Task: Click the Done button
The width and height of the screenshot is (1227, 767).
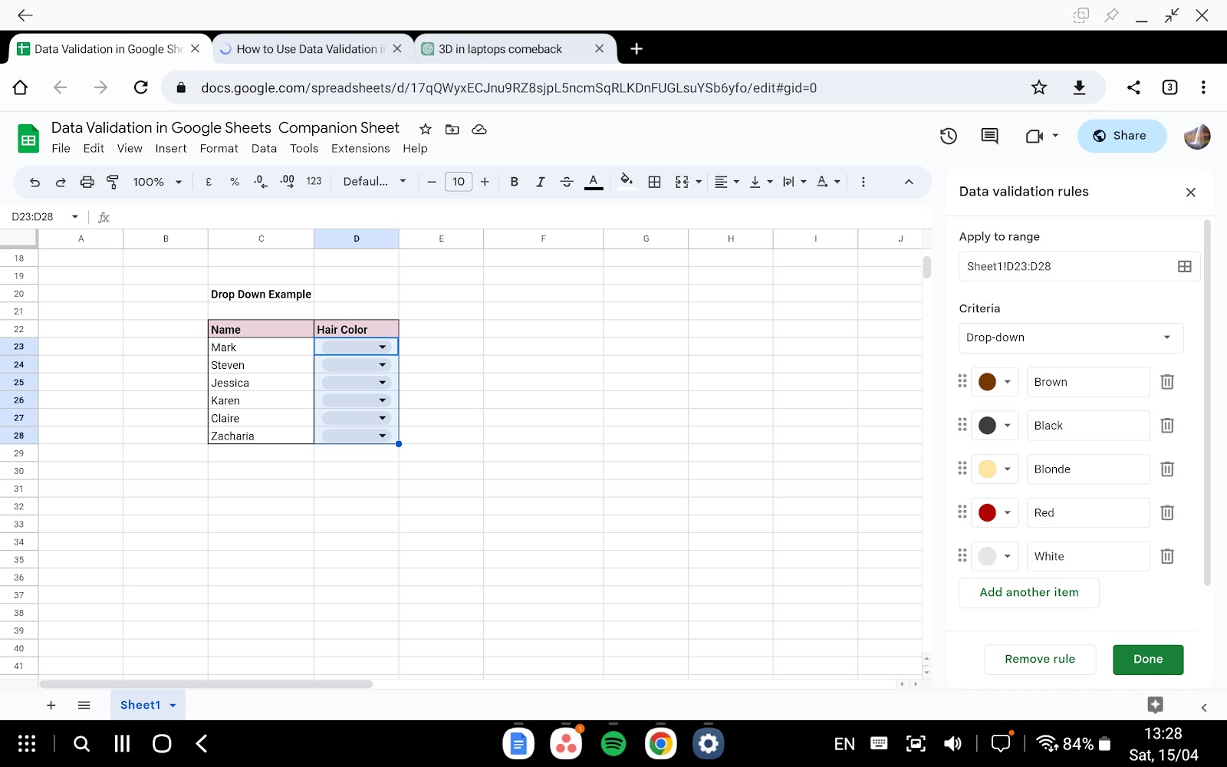Action: pyautogui.click(x=1148, y=660)
